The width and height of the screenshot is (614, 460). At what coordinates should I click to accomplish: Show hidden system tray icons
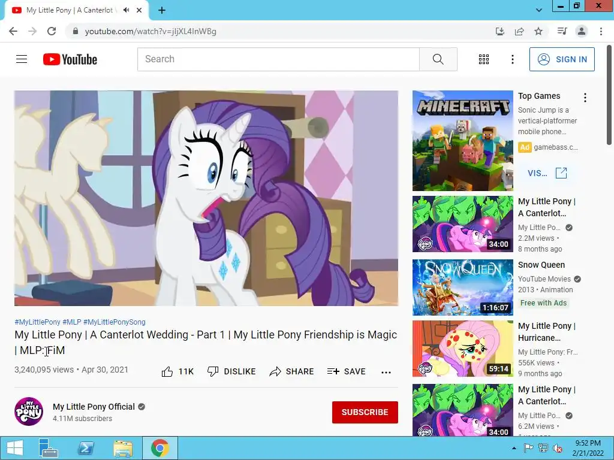click(x=514, y=448)
